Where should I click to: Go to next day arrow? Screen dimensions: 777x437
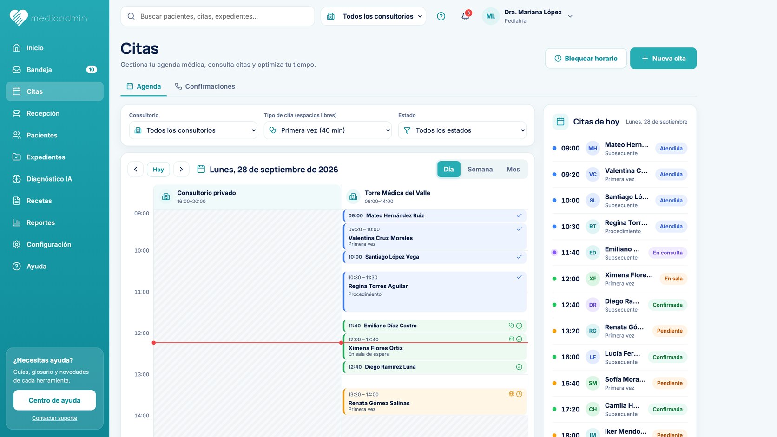(181, 170)
